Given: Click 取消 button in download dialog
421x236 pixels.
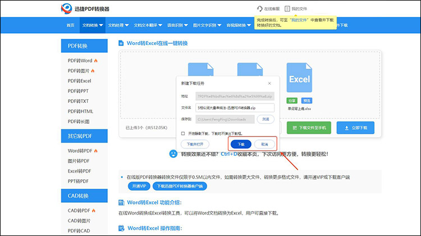Looking at the screenshot, I should pos(264,144).
